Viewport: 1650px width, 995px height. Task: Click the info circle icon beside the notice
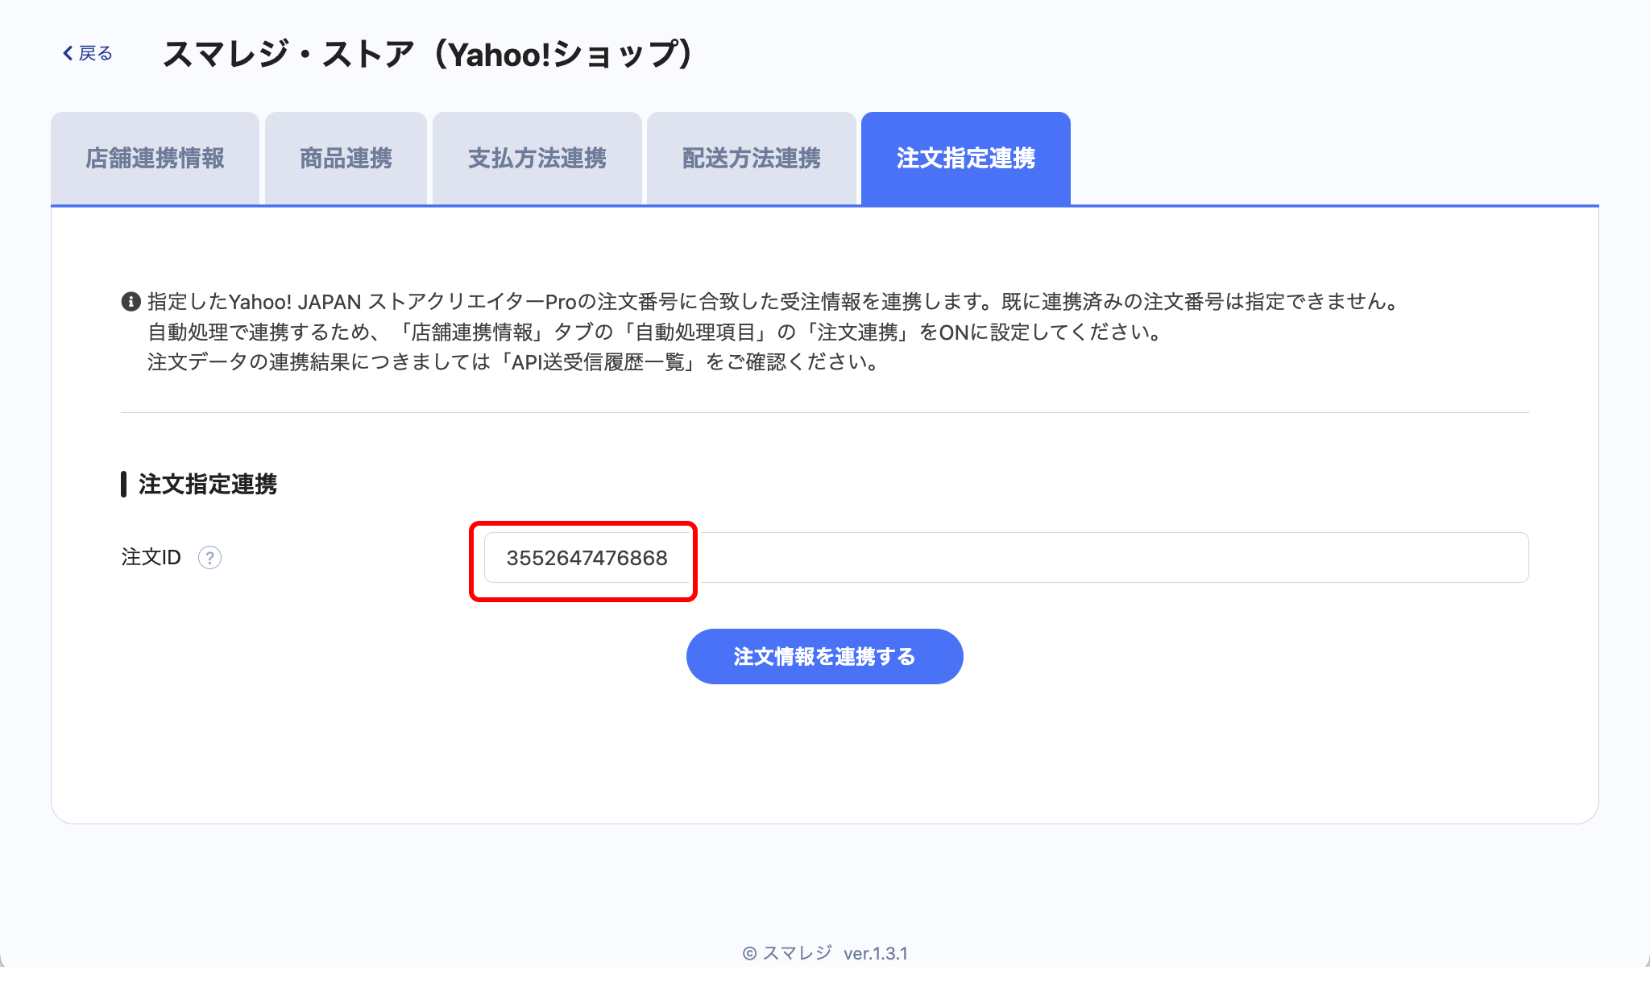tap(131, 302)
